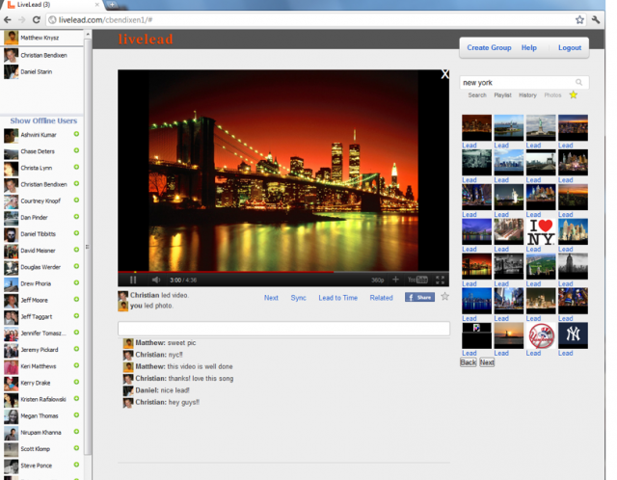Share the video on Facebook
This screenshot has width=617, height=480.
coord(420,297)
